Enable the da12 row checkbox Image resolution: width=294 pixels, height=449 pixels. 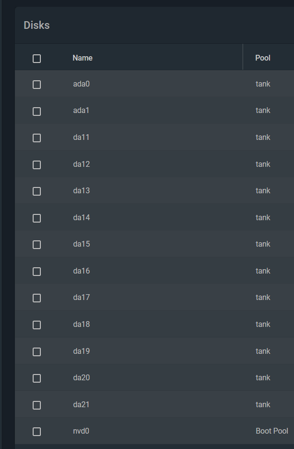tap(37, 165)
